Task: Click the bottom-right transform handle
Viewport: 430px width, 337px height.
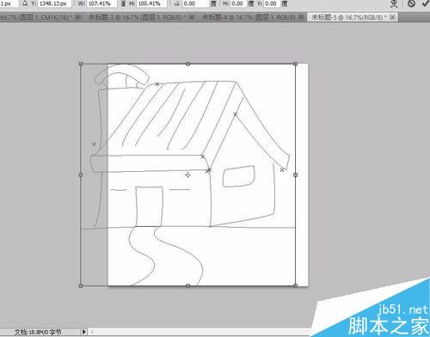Action: pos(296,285)
